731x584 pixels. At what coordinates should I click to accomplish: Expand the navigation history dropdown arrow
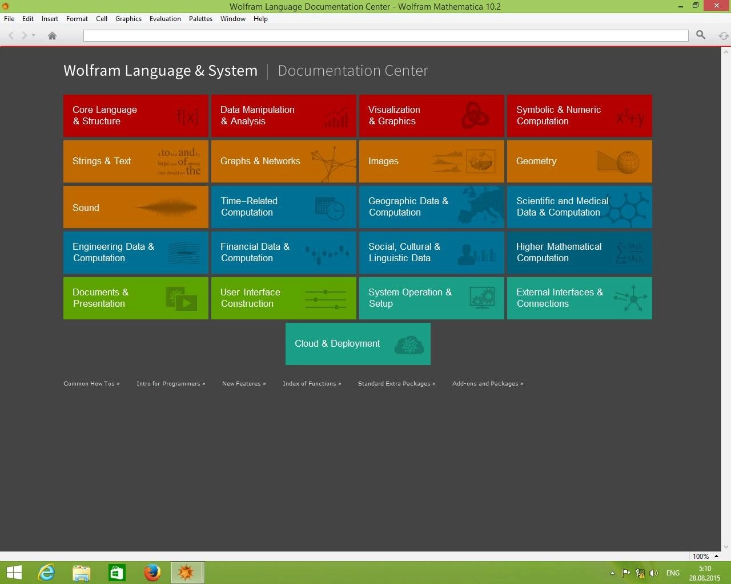click(x=33, y=35)
